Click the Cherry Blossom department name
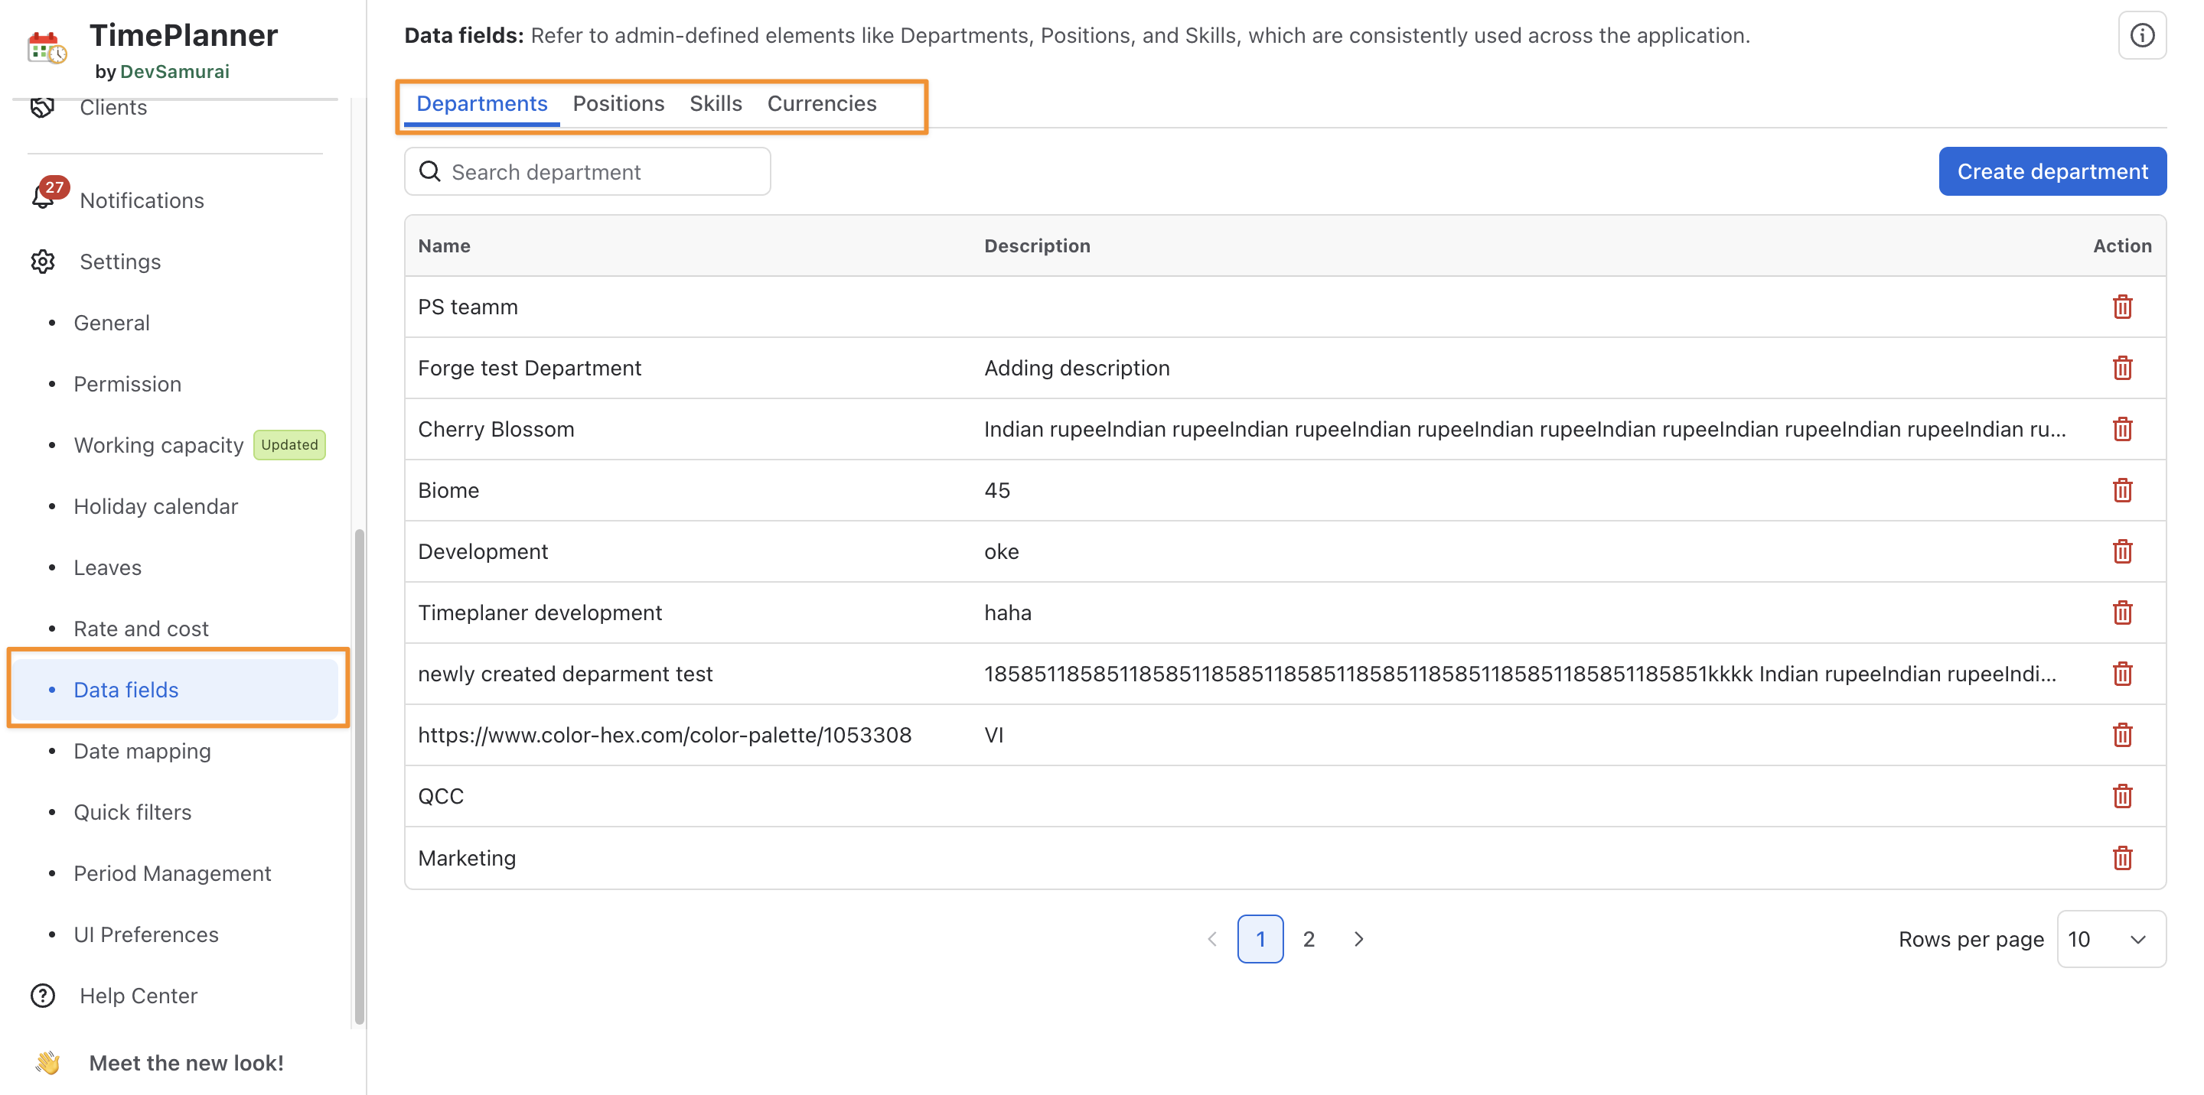Viewport: 2204px width, 1095px height. pos(496,429)
